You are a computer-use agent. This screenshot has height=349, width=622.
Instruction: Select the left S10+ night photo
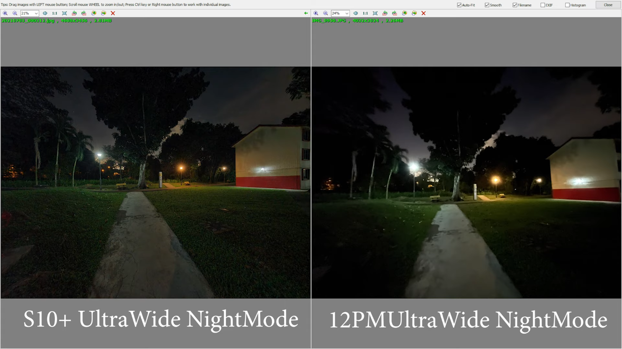[x=156, y=183]
